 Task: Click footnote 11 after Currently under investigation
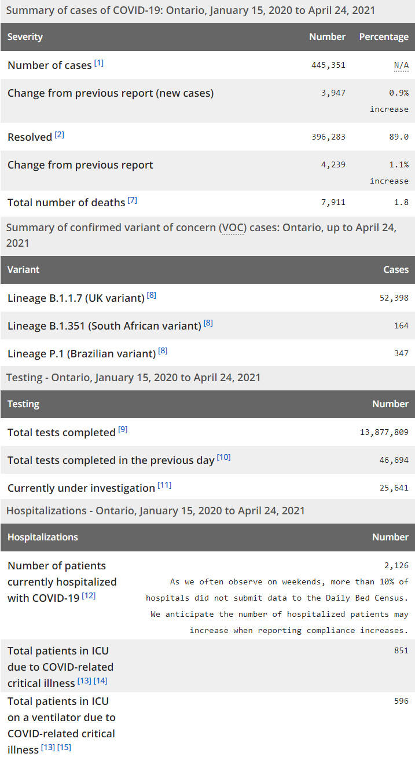(164, 485)
